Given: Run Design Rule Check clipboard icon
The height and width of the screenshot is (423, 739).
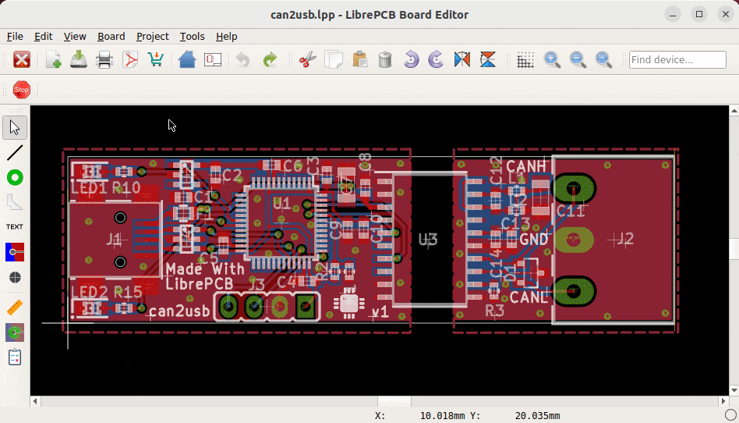Looking at the screenshot, I should (x=15, y=357).
